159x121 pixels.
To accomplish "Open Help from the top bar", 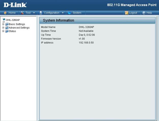I will tap(149, 13).
